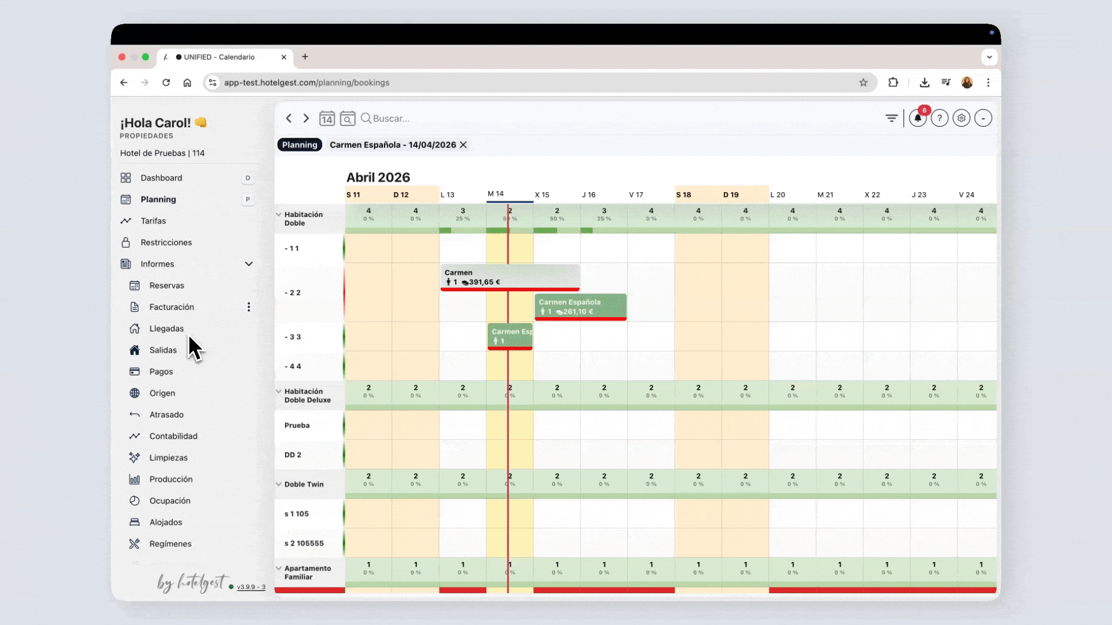Image resolution: width=1112 pixels, height=625 pixels.
Task: Bookmark this page with the star icon
Action: click(x=864, y=83)
